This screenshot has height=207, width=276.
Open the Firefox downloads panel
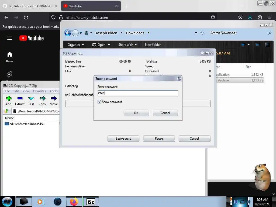(250, 17)
